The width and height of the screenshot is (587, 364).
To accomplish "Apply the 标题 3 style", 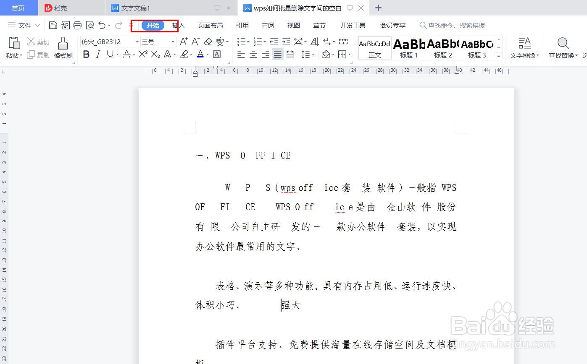I will [477, 48].
